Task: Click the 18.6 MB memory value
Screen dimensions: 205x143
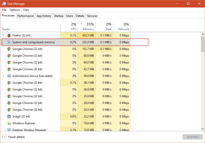Action: point(89,123)
